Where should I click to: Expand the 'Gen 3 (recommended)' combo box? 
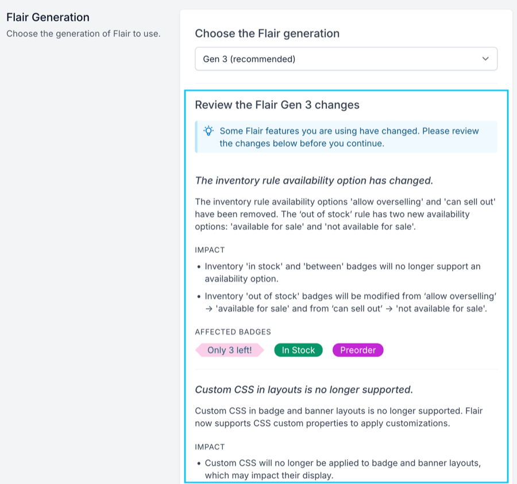point(346,59)
